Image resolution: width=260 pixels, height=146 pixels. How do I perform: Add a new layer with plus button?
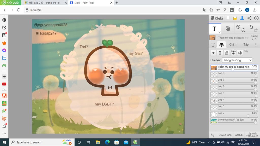coord(213,53)
